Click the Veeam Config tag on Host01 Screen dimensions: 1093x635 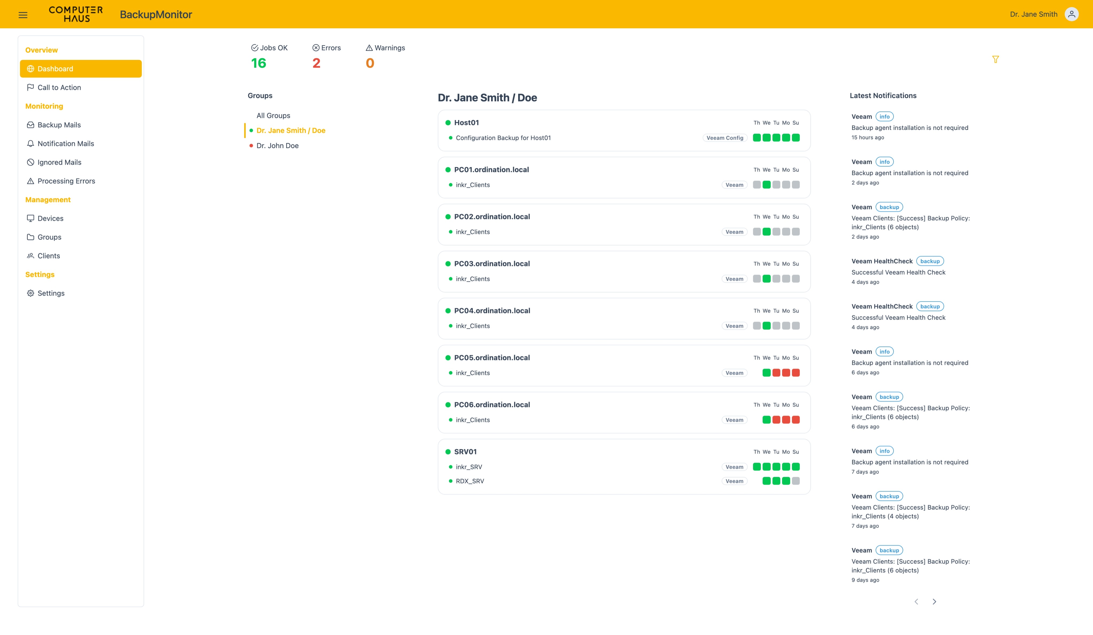pyautogui.click(x=725, y=138)
